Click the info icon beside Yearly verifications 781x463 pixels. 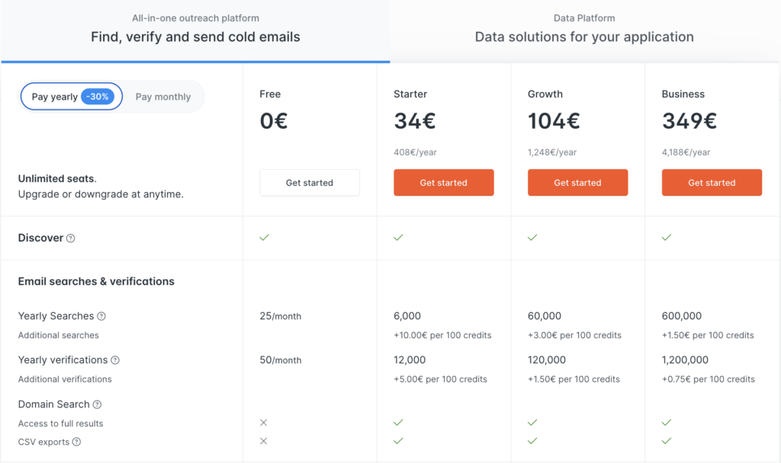115,360
